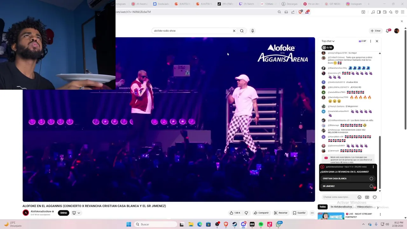This screenshot has width=407, height=229.
Task: Click the page vertical scrollbar thumb
Action: pos(405,80)
